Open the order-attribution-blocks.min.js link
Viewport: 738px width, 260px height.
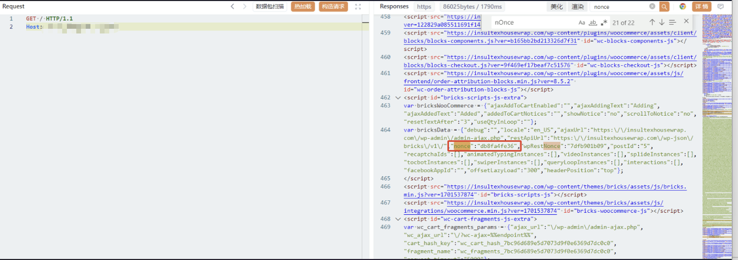544,77
